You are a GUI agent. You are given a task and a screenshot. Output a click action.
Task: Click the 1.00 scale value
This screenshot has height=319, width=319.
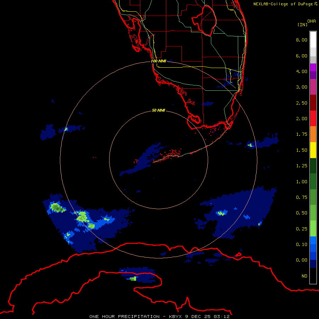pyautogui.click(x=302, y=182)
